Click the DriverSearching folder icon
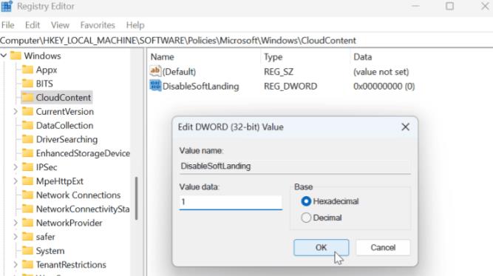 (27, 139)
